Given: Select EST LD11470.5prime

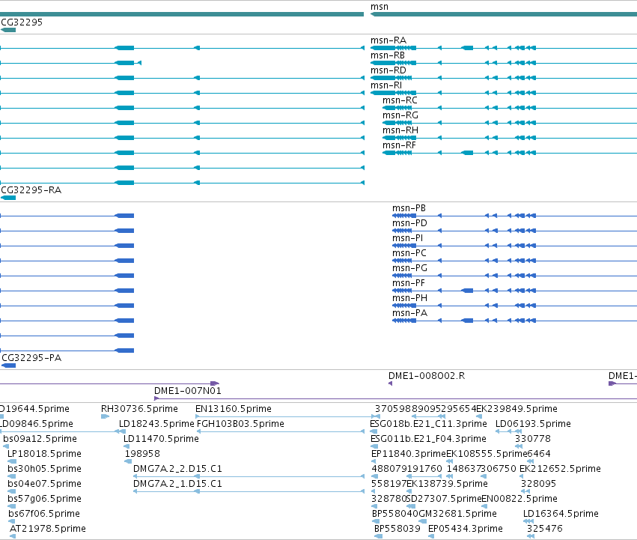Looking at the screenshot, I should coord(161,439).
